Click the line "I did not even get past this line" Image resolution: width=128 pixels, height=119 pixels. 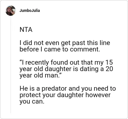[x=65, y=43]
